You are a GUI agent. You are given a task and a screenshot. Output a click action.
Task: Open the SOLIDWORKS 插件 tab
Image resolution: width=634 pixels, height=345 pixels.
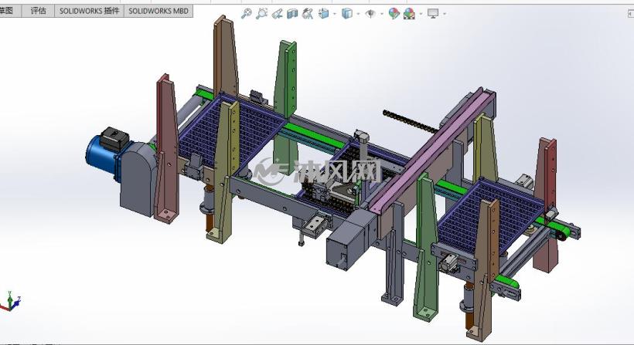pyautogui.click(x=90, y=11)
